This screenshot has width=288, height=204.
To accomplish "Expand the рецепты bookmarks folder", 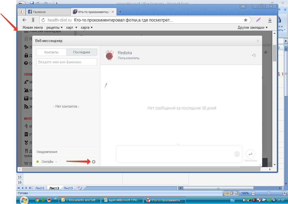I will click(x=54, y=28).
